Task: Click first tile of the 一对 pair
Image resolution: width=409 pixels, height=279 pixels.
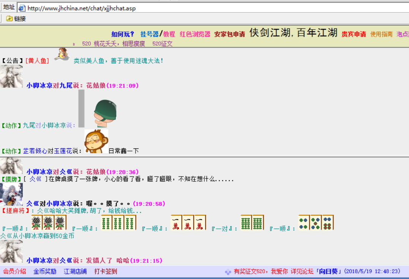Action: tap(246, 223)
